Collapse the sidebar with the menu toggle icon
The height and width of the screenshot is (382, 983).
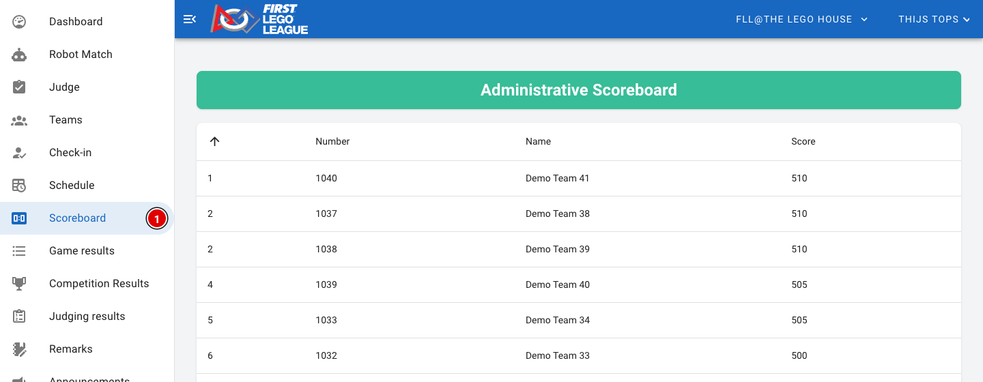(190, 19)
